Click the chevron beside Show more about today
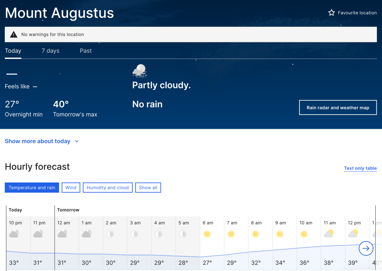Viewport: 382px width, 271px height. pos(77,141)
